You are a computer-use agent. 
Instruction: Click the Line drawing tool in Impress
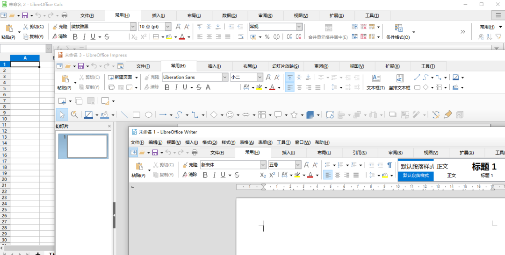124,114
